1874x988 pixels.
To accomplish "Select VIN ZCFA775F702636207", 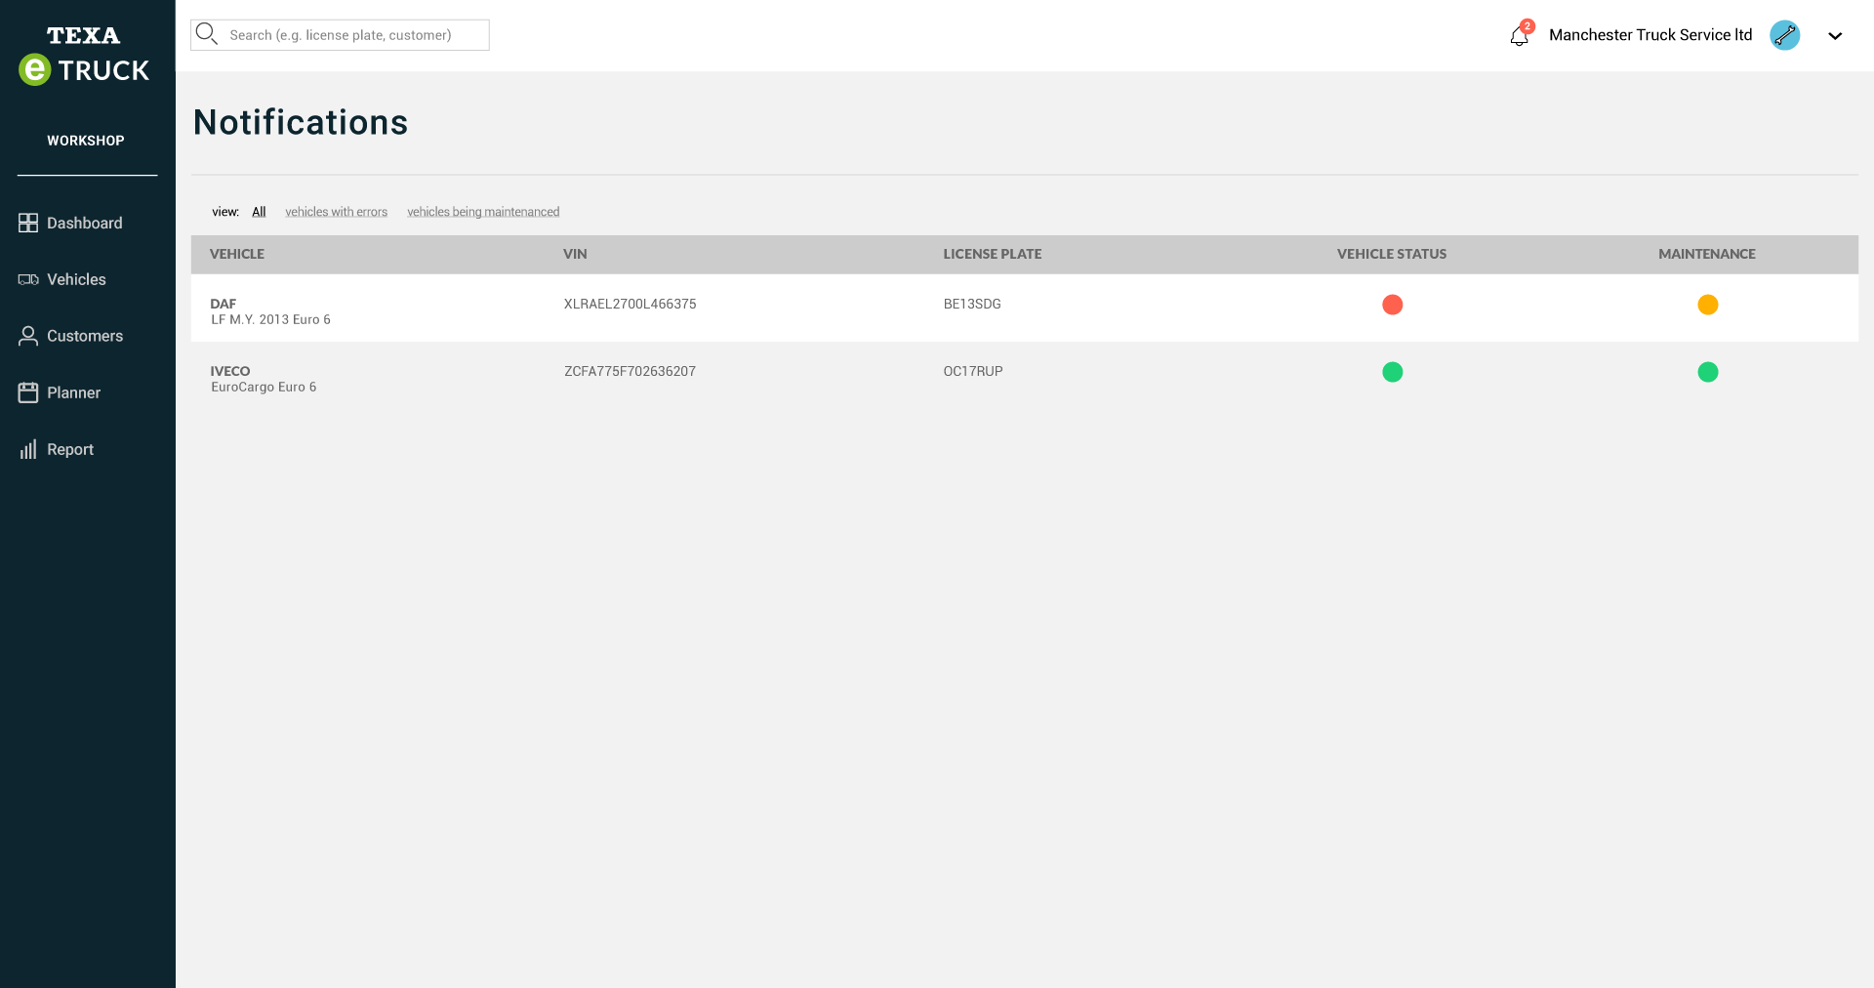I will tap(631, 371).
